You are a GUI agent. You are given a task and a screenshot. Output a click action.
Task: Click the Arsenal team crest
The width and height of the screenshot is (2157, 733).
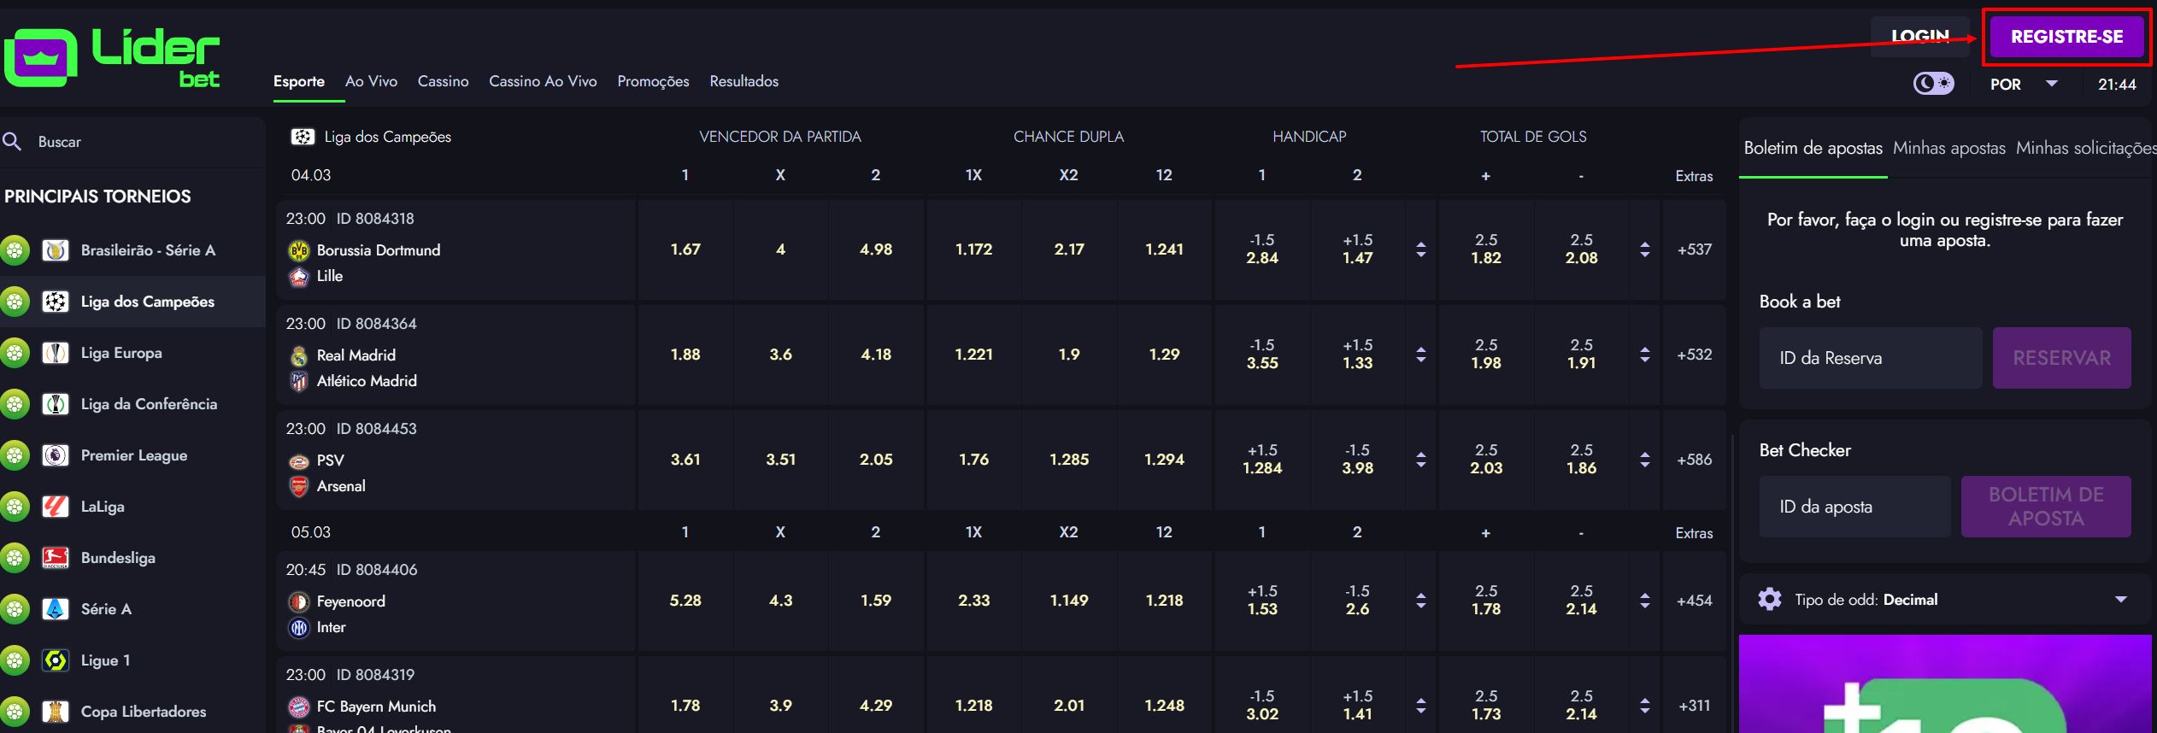click(299, 486)
